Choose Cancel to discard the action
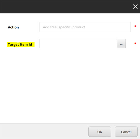The height and width of the screenshot is (139, 140). click(x=126, y=132)
